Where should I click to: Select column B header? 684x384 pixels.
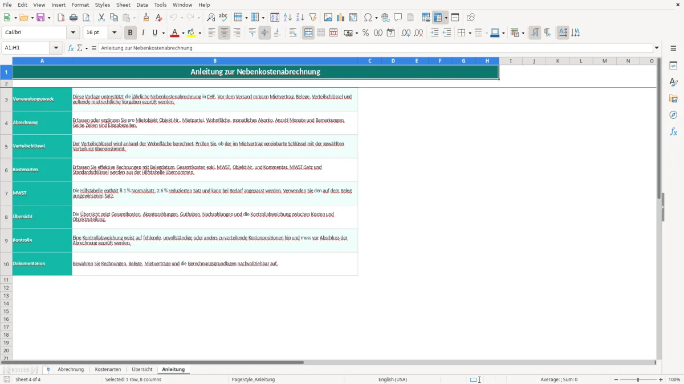click(215, 61)
